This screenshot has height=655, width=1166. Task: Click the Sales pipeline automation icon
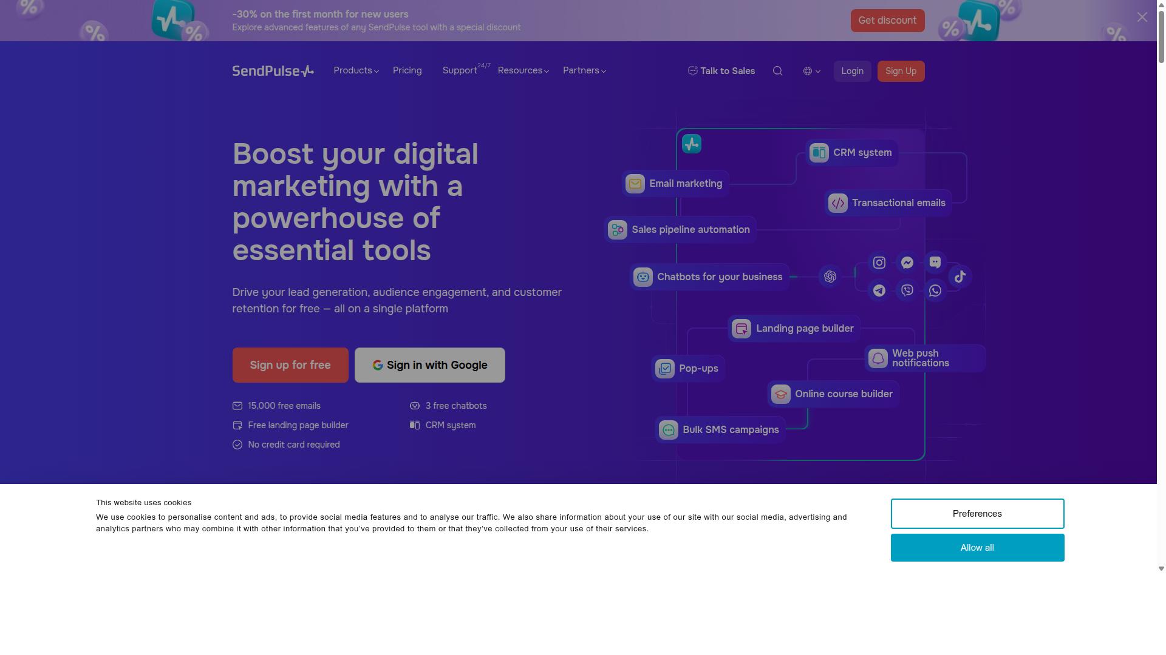(617, 230)
